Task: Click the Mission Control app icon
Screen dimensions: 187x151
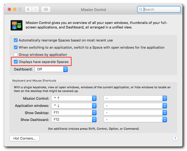Action: [16, 25]
